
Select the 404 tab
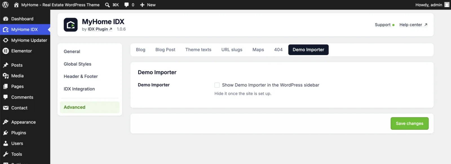click(278, 50)
